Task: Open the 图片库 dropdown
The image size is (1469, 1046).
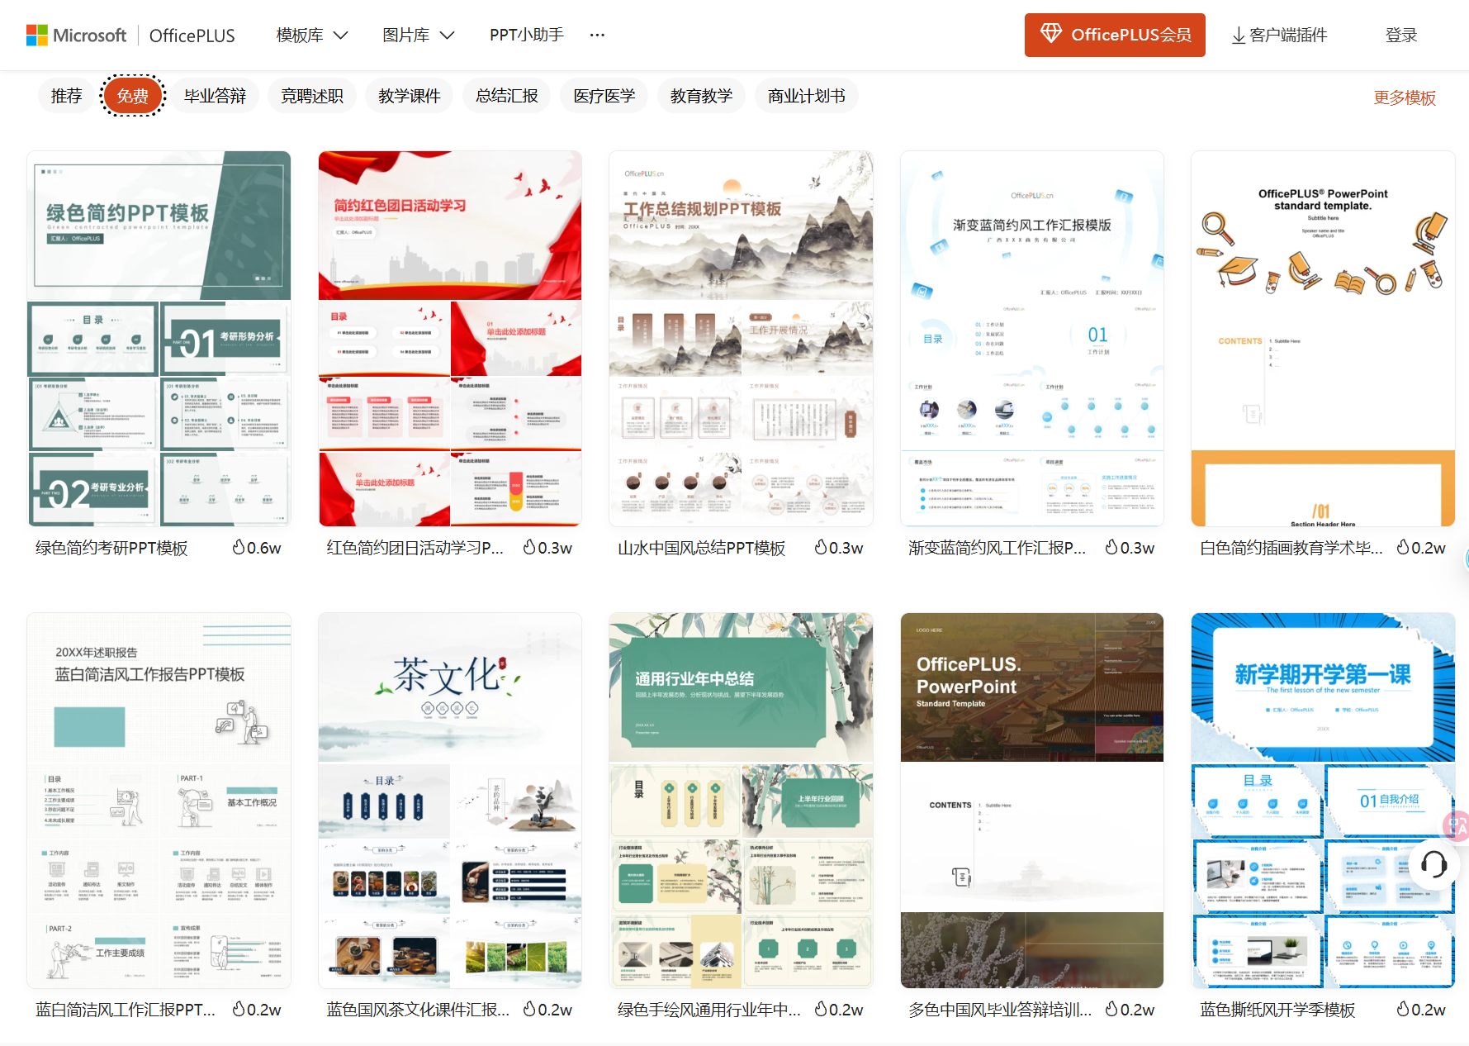Action: [406, 35]
